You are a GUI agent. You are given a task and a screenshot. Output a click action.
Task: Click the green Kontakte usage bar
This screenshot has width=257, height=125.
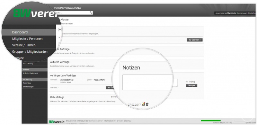point(211,121)
